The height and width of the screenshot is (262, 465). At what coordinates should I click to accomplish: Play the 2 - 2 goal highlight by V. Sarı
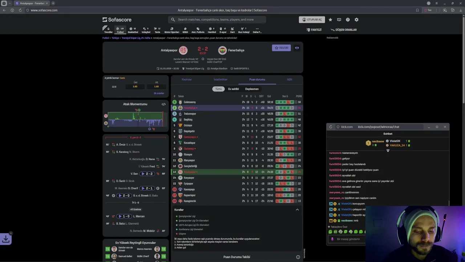coord(147,174)
